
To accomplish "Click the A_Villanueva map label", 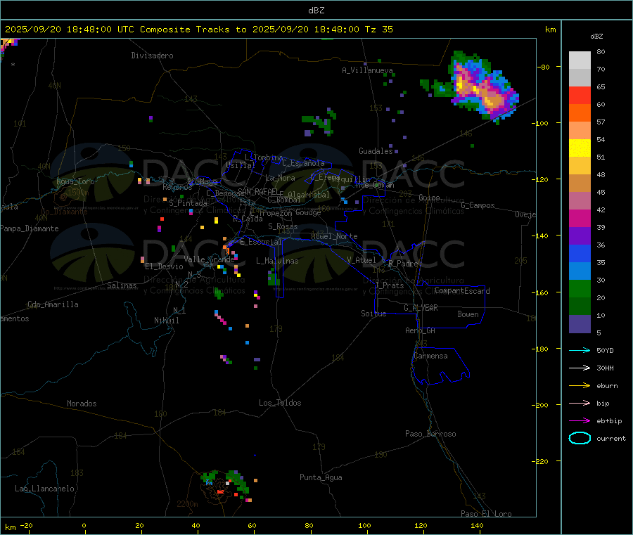I will (x=367, y=70).
